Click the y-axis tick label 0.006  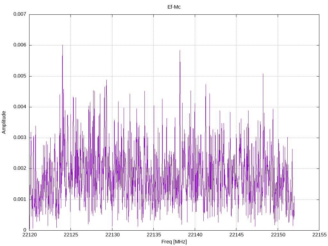coord(20,45)
